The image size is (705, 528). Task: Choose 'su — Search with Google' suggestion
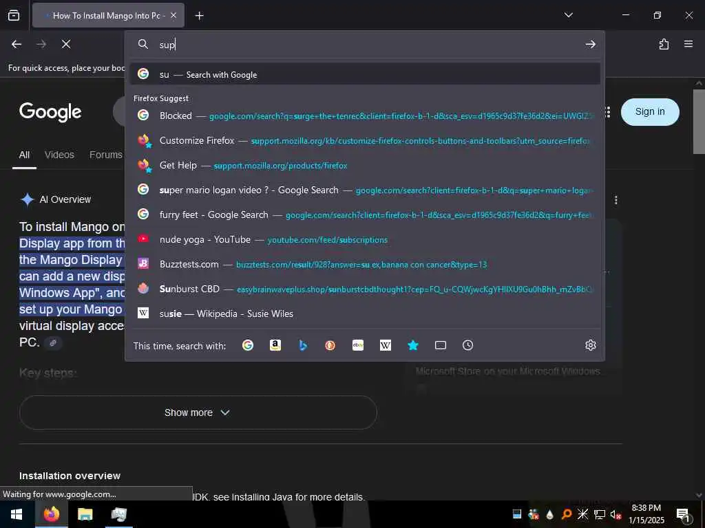[x=365, y=74]
